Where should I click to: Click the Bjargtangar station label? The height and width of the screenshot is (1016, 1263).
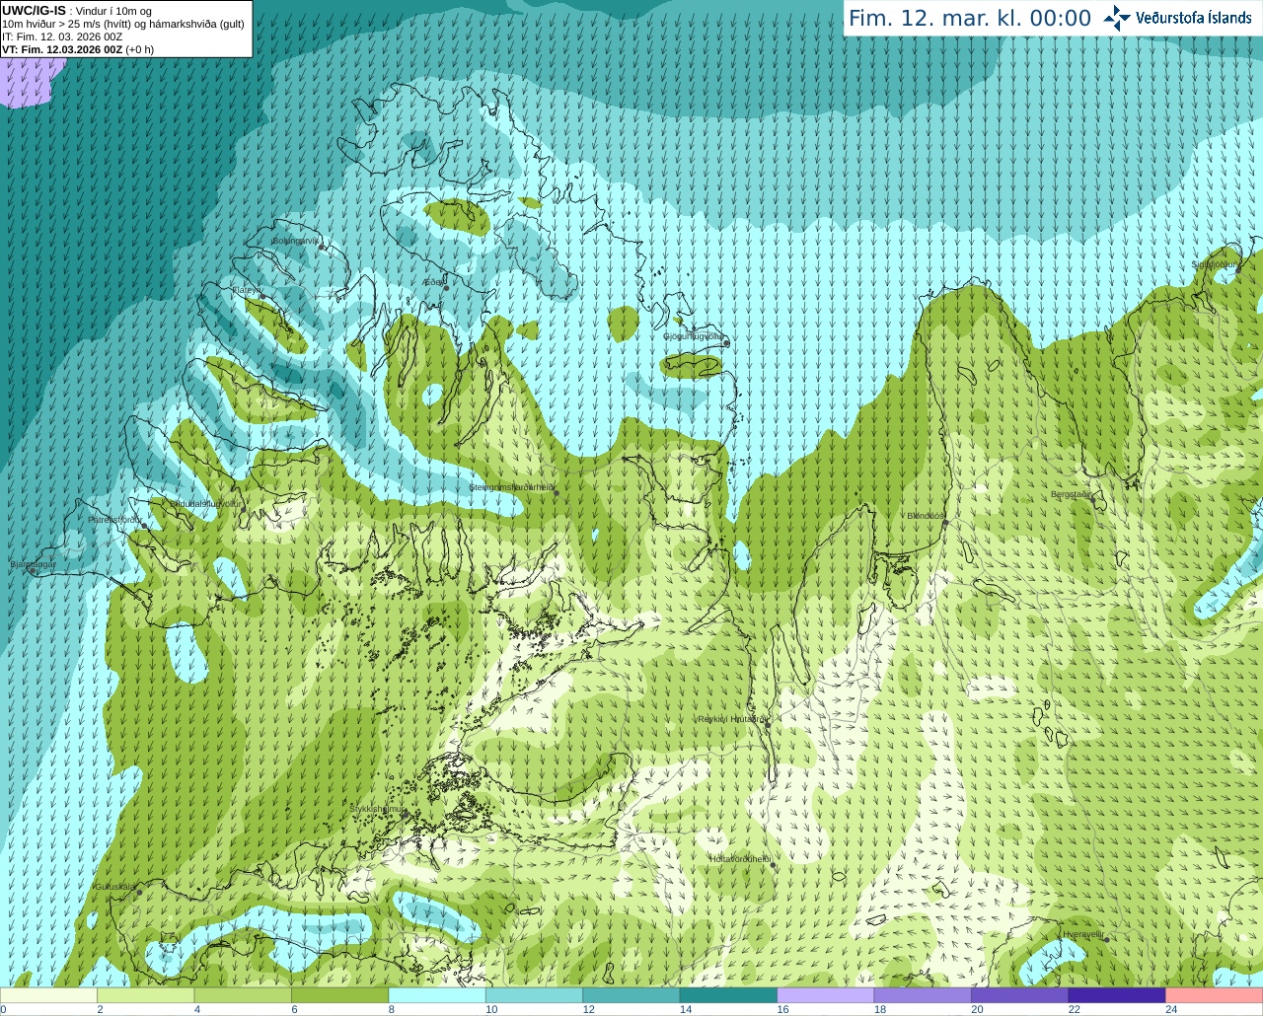[33, 564]
